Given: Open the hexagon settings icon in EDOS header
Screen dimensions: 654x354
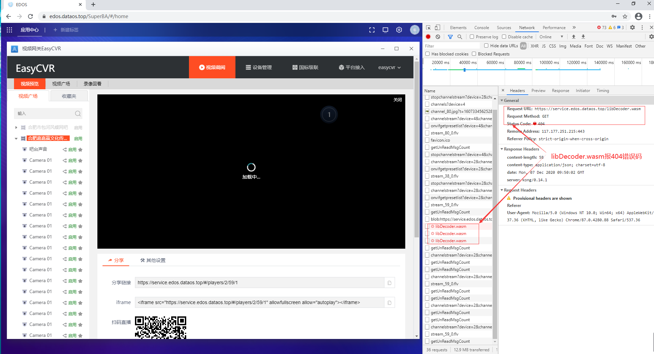Looking at the screenshot, I should coord(399,30).
